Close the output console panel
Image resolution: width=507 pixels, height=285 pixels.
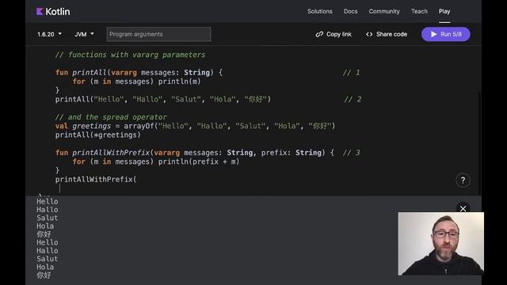click(463, 209)
